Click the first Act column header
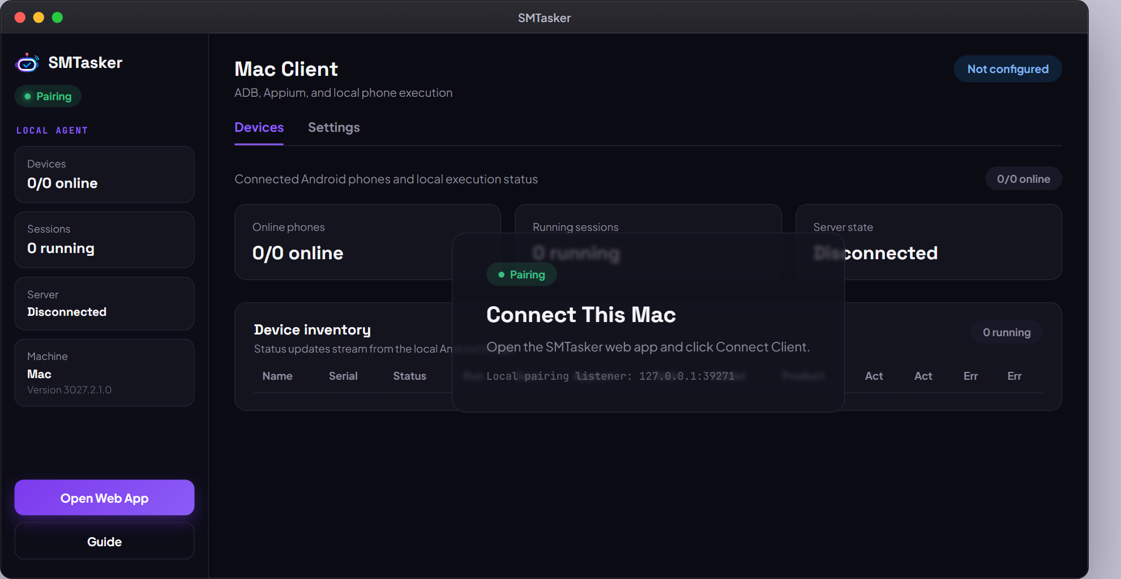The width and height of the screenshot is (1121, 579). 874,376
